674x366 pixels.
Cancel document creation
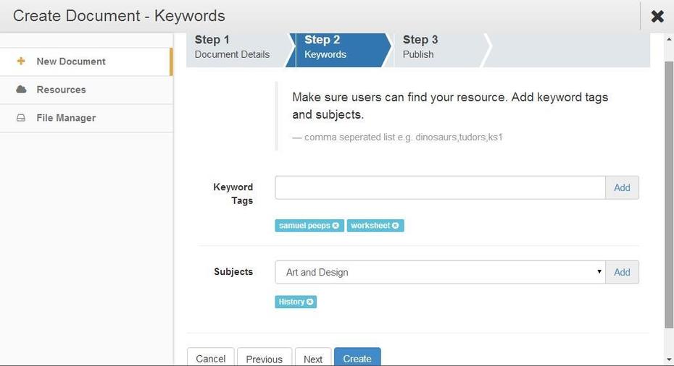tap(211, 358)
